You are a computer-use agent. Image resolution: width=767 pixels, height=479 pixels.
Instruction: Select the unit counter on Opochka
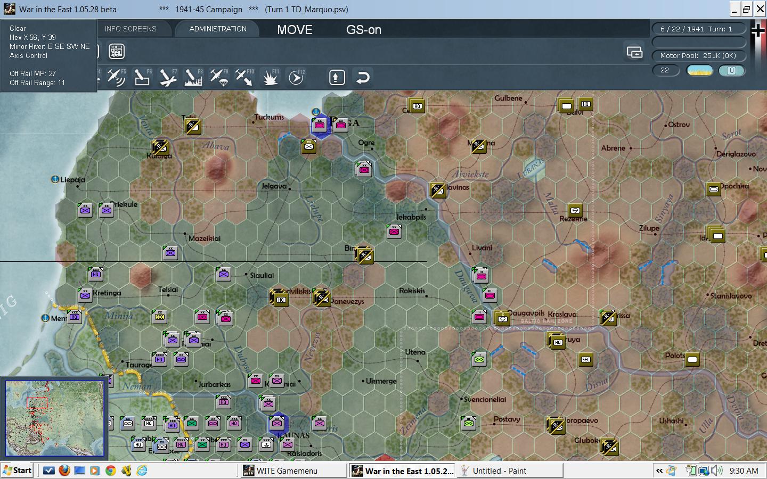coord(714,189)
